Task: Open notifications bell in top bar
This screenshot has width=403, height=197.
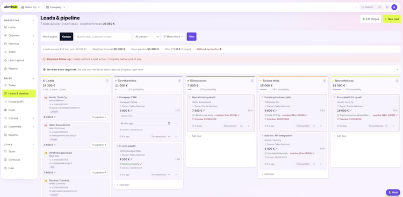Action: click(x=387, y=7)
